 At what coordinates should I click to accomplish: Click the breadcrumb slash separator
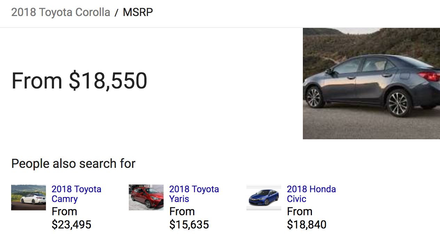(117, 13)
